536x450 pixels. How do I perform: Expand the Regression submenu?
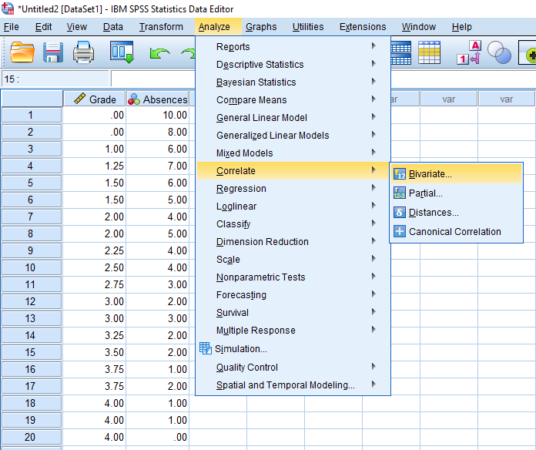(293, 189)
